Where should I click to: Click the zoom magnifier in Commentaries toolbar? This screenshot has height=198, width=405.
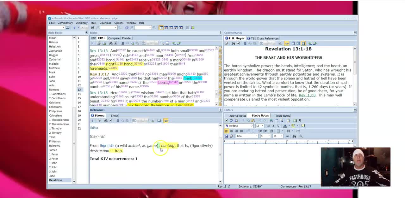280,44
